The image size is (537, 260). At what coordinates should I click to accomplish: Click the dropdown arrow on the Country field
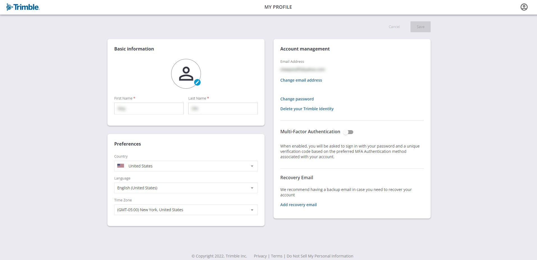coord(252,166)
